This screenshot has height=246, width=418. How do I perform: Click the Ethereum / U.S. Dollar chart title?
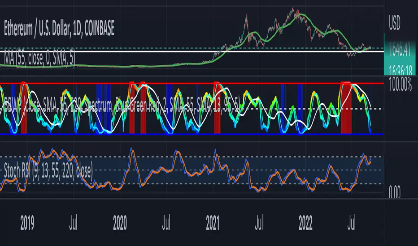[59, 29]
